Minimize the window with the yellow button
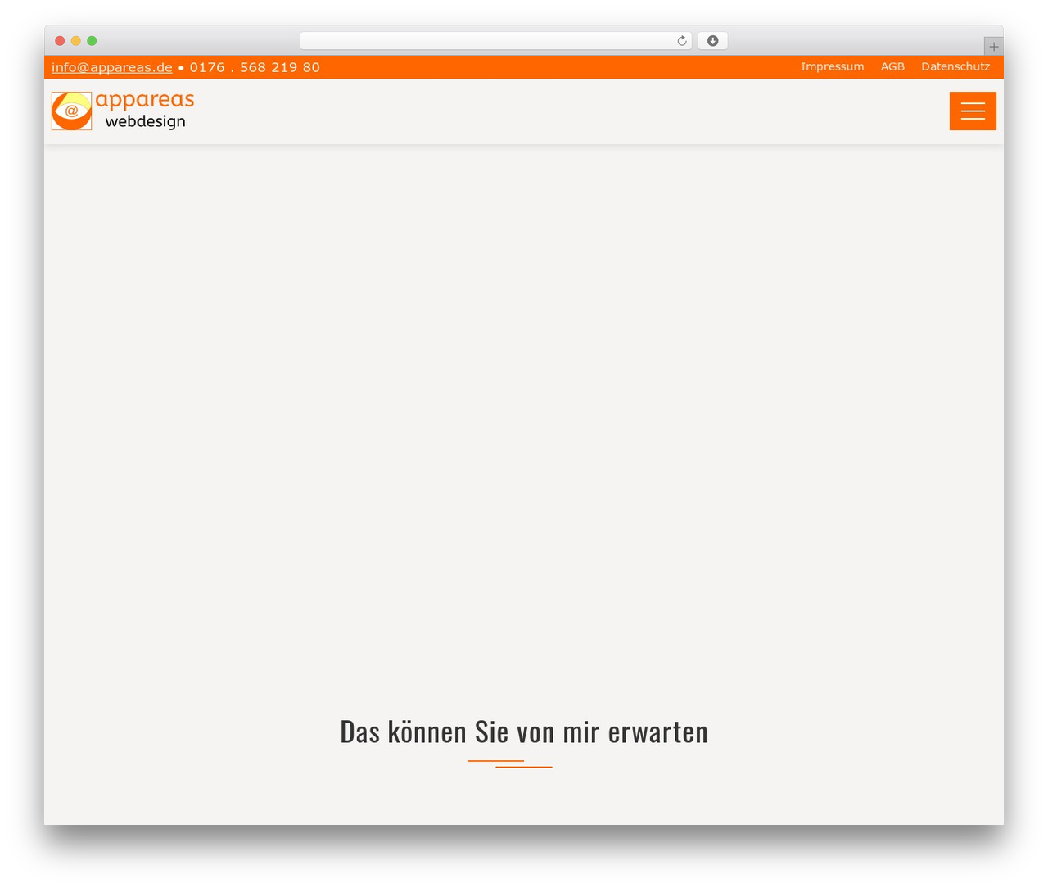 [76, 41]
